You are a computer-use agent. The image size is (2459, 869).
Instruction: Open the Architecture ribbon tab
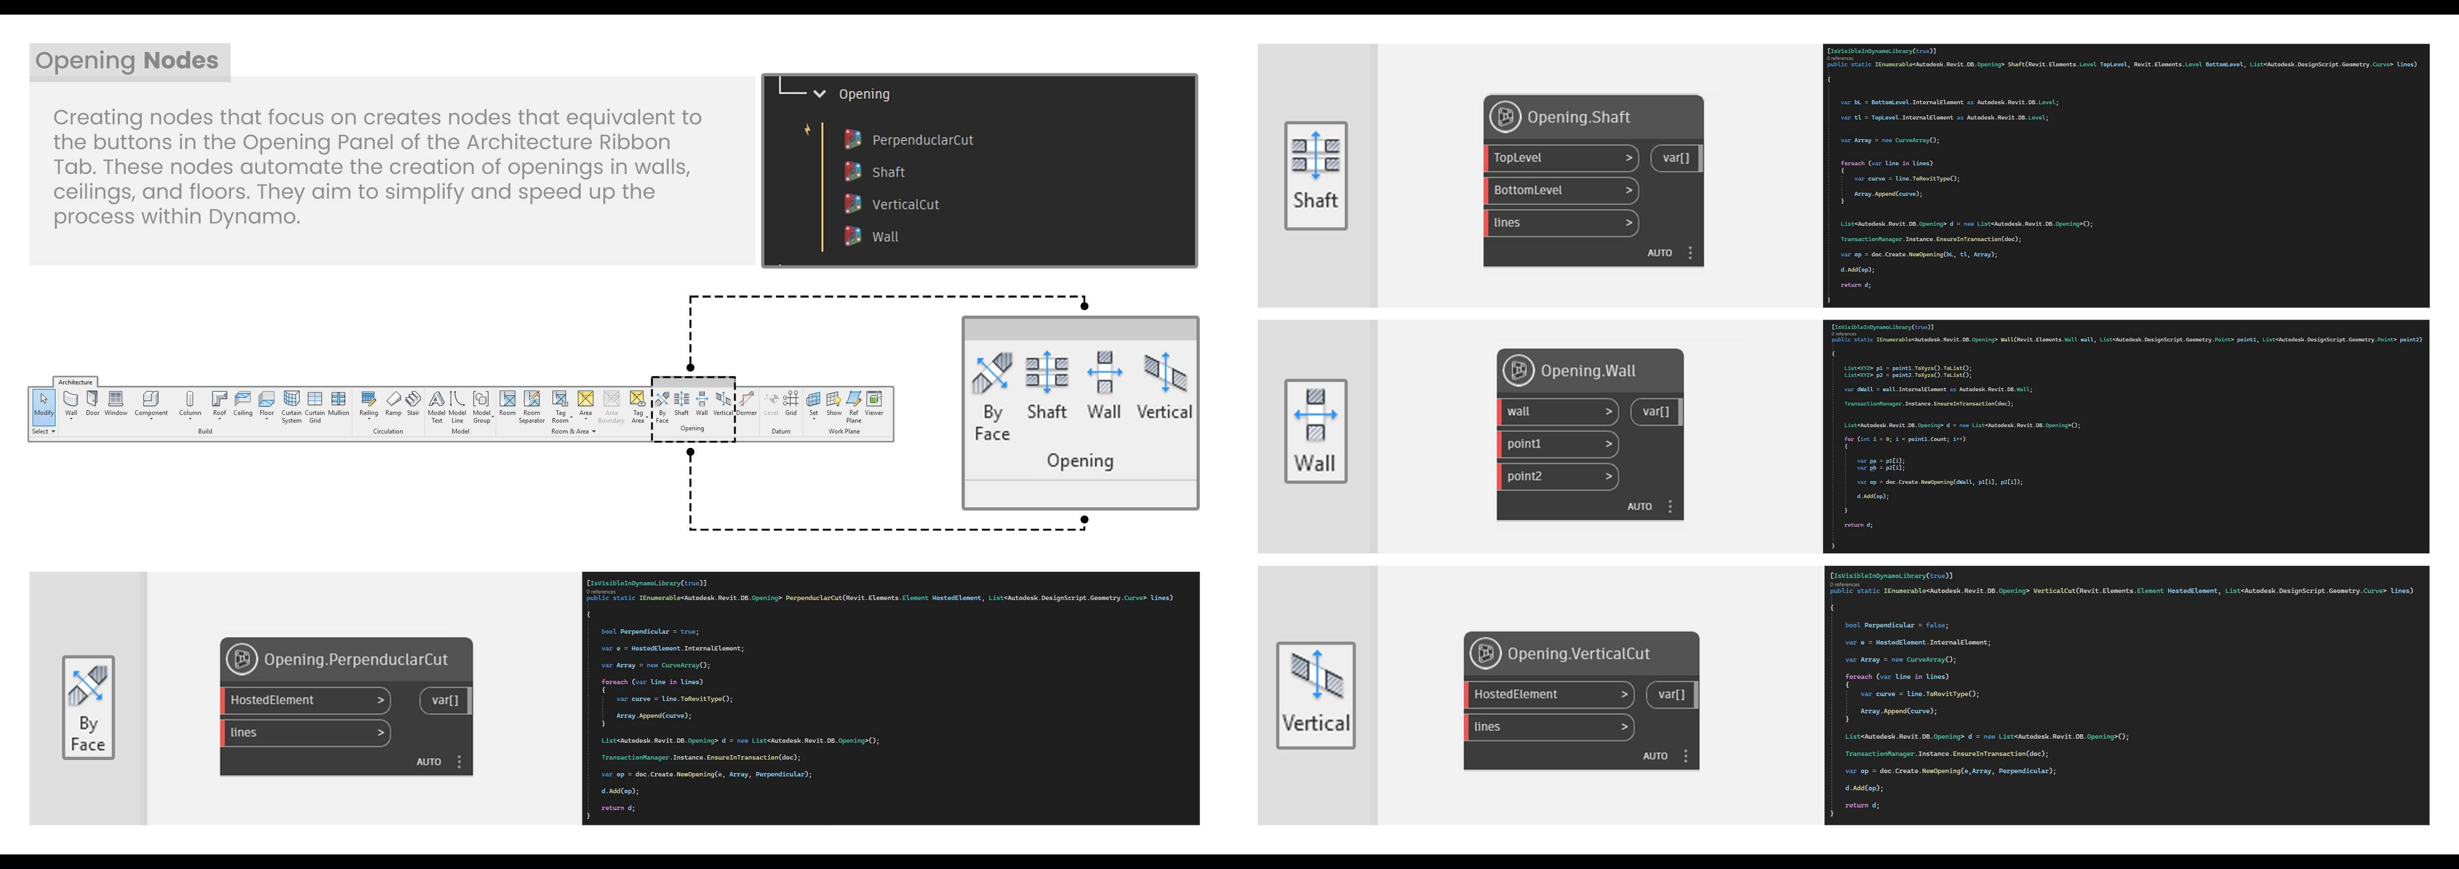click(x=75, y=381)
